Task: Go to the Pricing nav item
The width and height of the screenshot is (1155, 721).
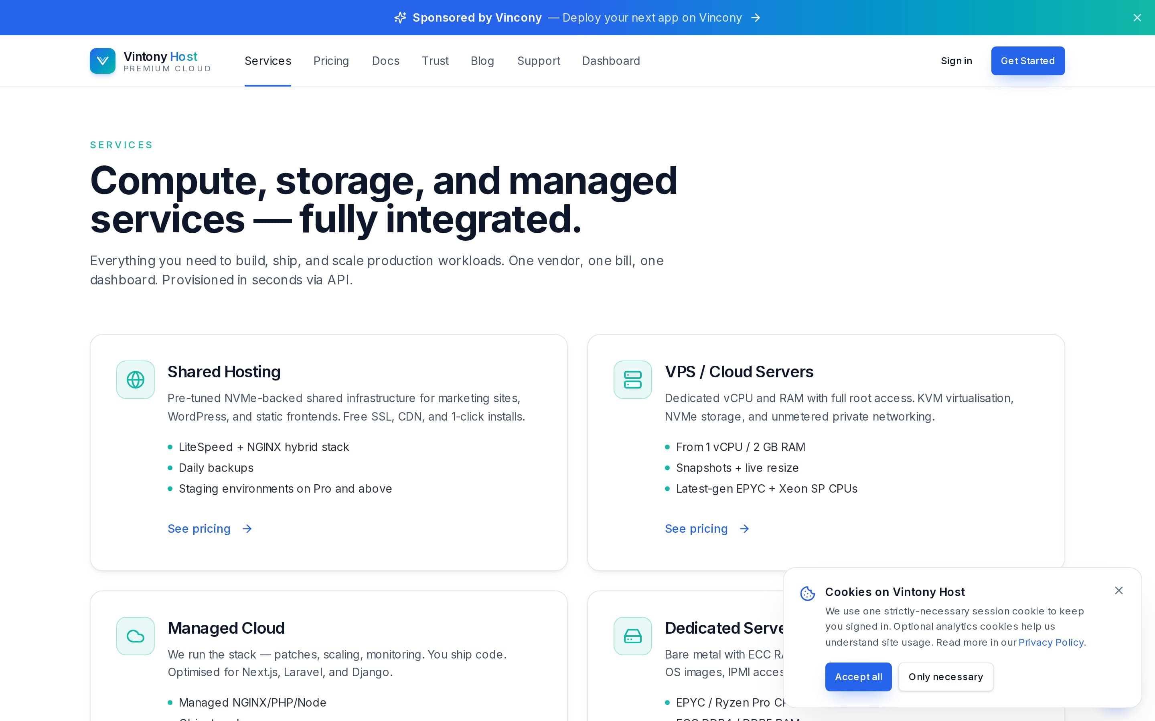Action: [x=331, y=61]
